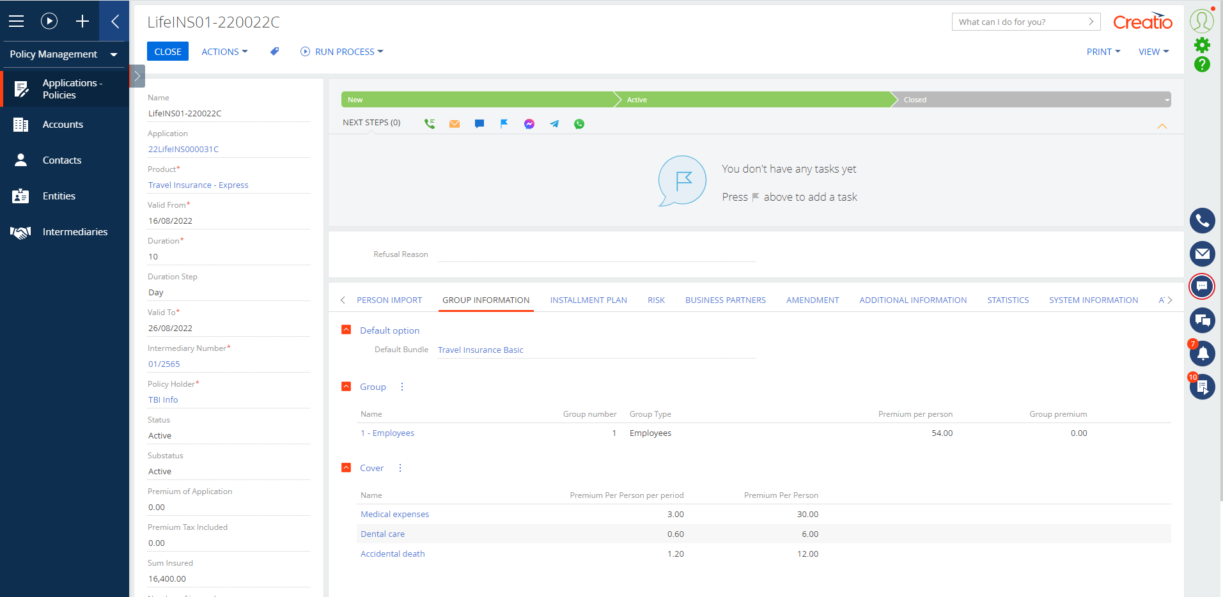Open the main hamburger menu
The width and height of the screenshot is (1223, 597).
(x=16, y=21)
